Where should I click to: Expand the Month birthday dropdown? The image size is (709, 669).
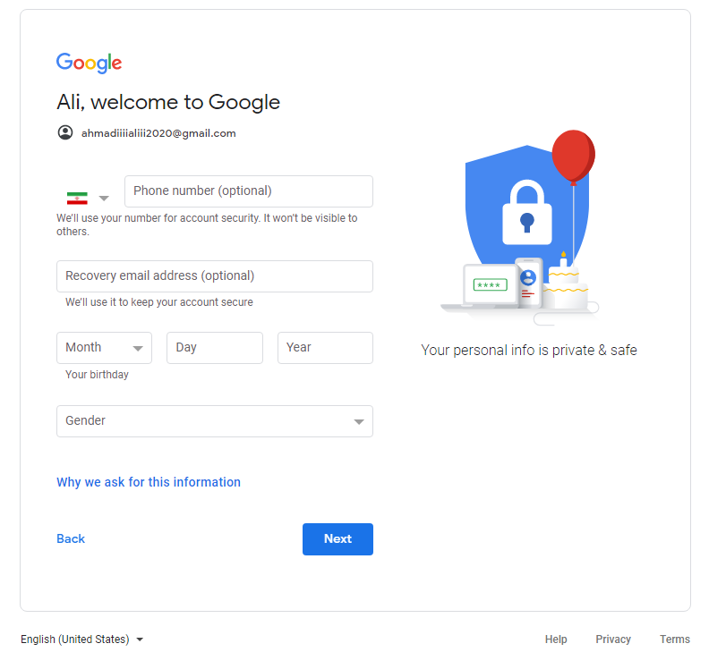[104, 348]
